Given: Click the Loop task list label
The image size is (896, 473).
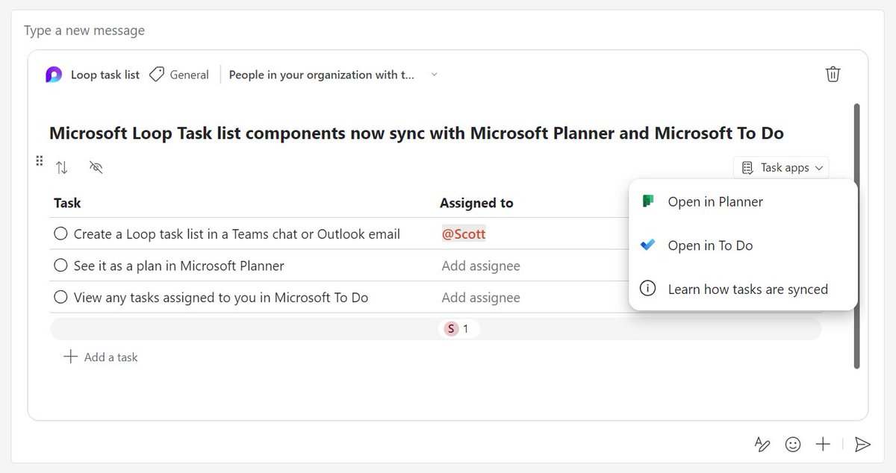Looking at the screenshot, I should [x=105, y=75].
